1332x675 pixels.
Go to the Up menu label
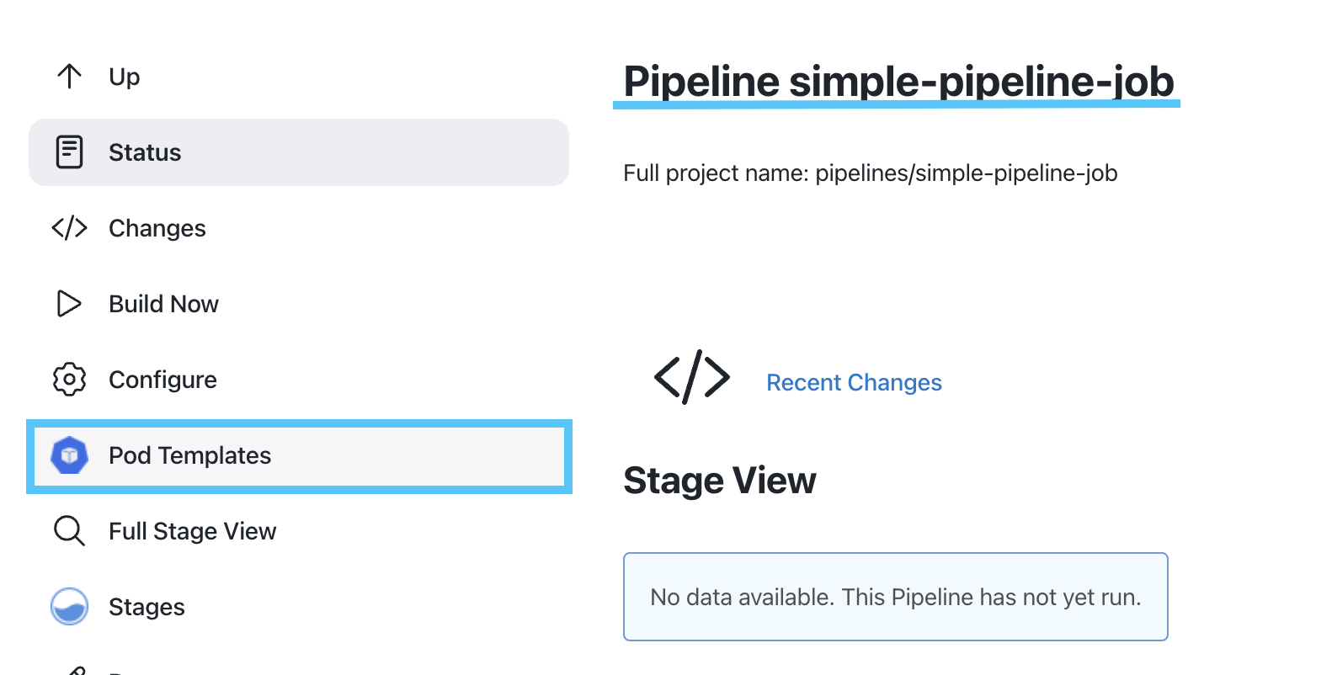125,77
